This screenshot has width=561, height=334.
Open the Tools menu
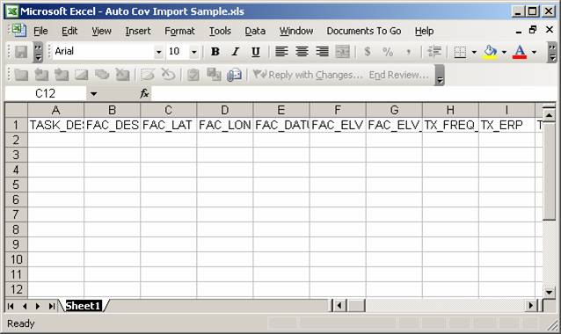220,31
